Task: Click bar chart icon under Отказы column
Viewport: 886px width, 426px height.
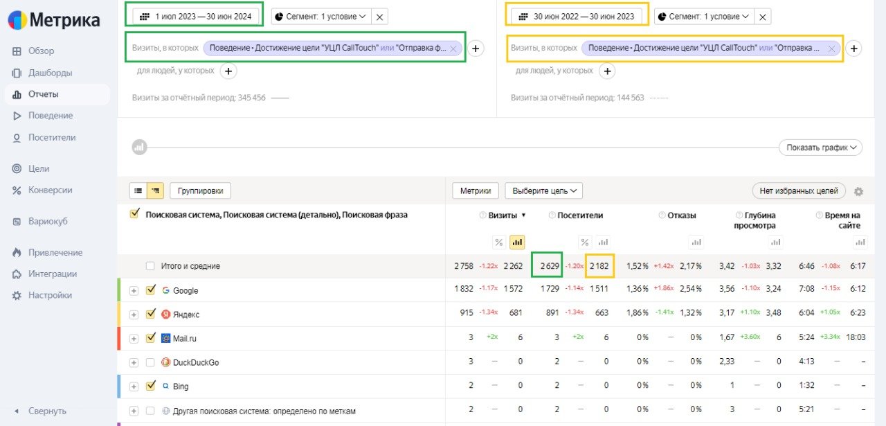Action: 696,242
